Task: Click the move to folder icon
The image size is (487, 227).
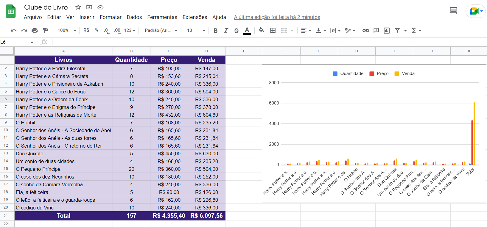Action: [x=89, y=7]
